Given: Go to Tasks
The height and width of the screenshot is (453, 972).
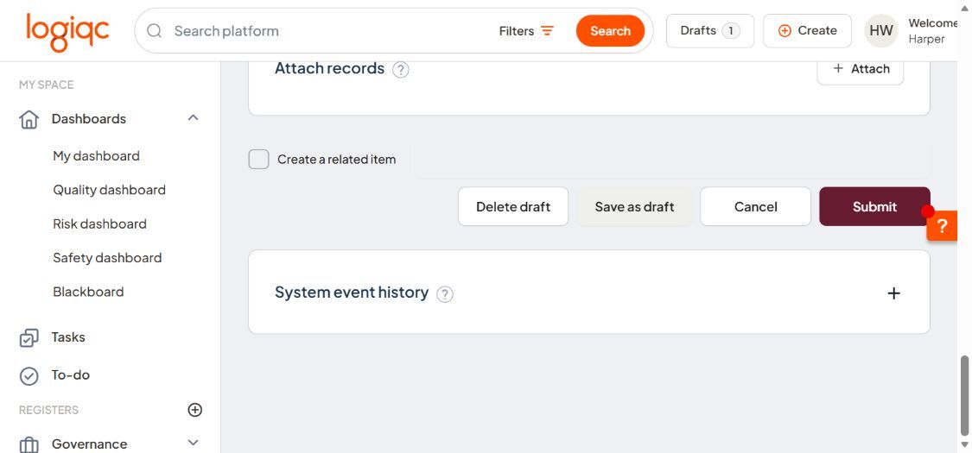Looking at the screenshot, I should point(68,337).
